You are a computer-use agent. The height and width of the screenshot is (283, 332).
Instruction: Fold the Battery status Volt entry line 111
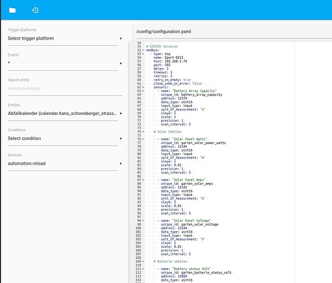(x=143, y=269)
